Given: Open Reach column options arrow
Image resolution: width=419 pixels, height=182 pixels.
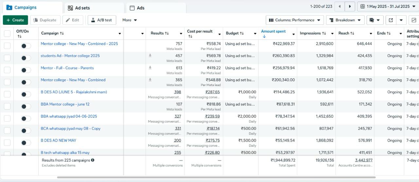Looking at the screenshot, I should point(371,33).
